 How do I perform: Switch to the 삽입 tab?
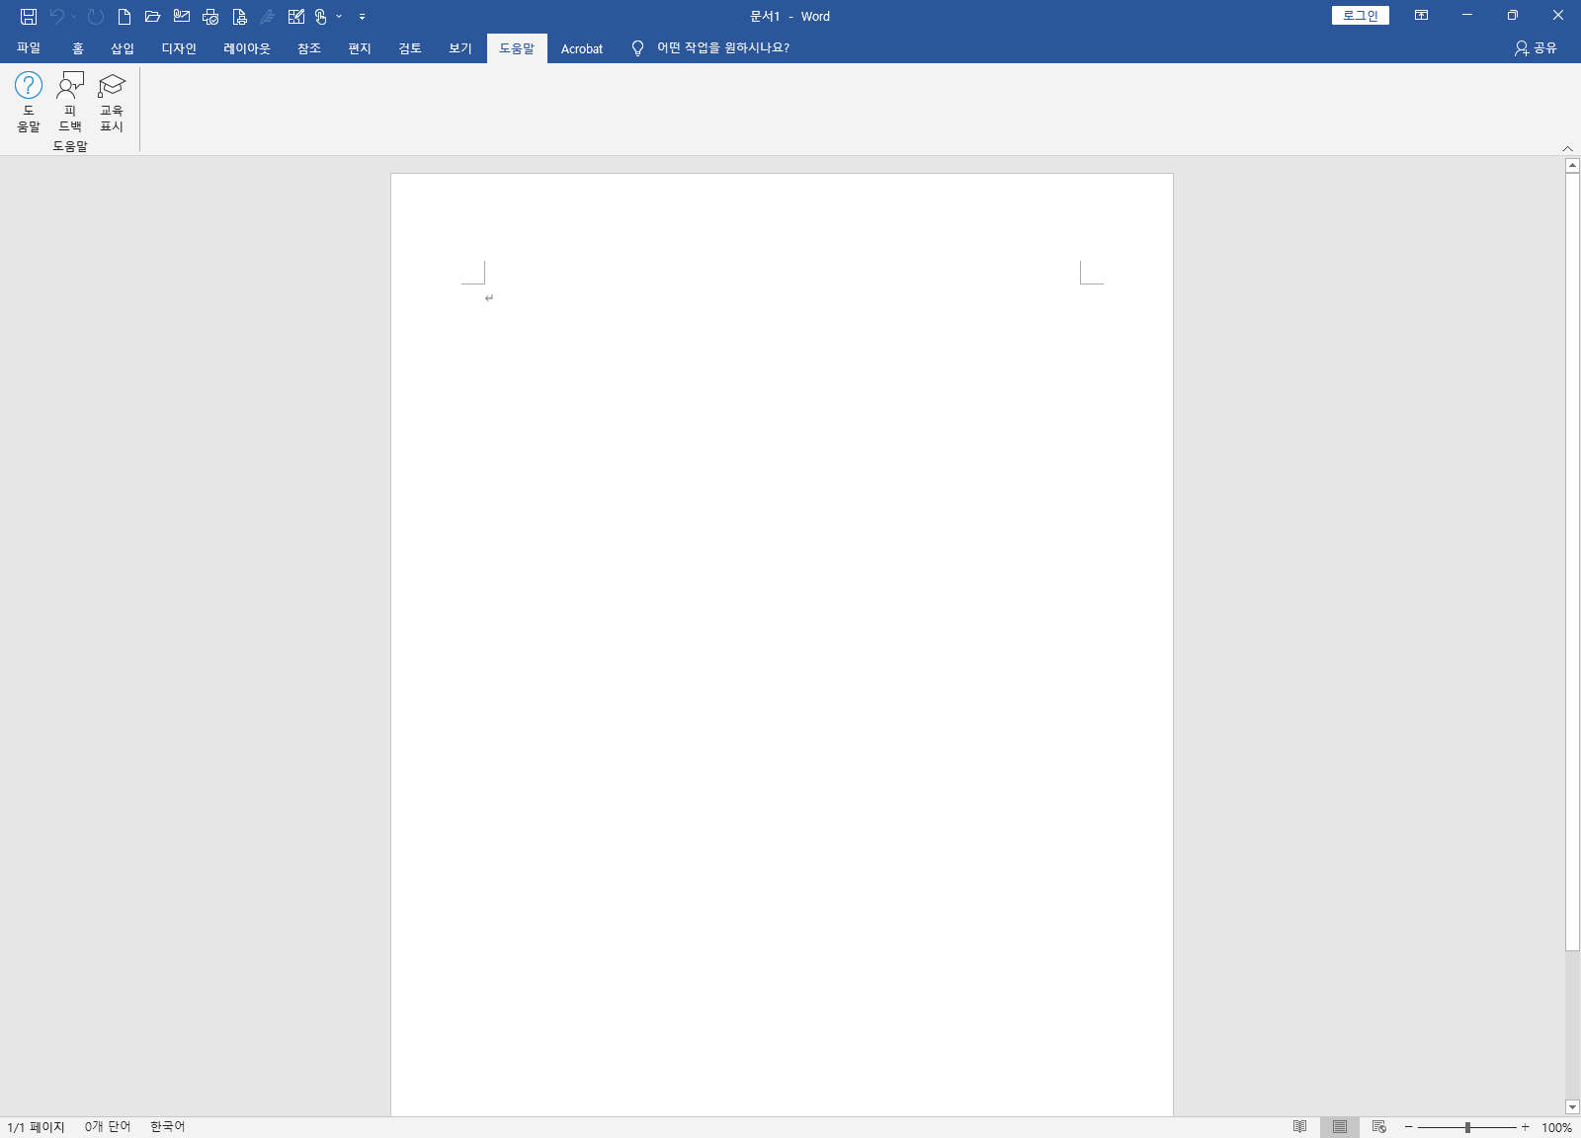point(123,47)
